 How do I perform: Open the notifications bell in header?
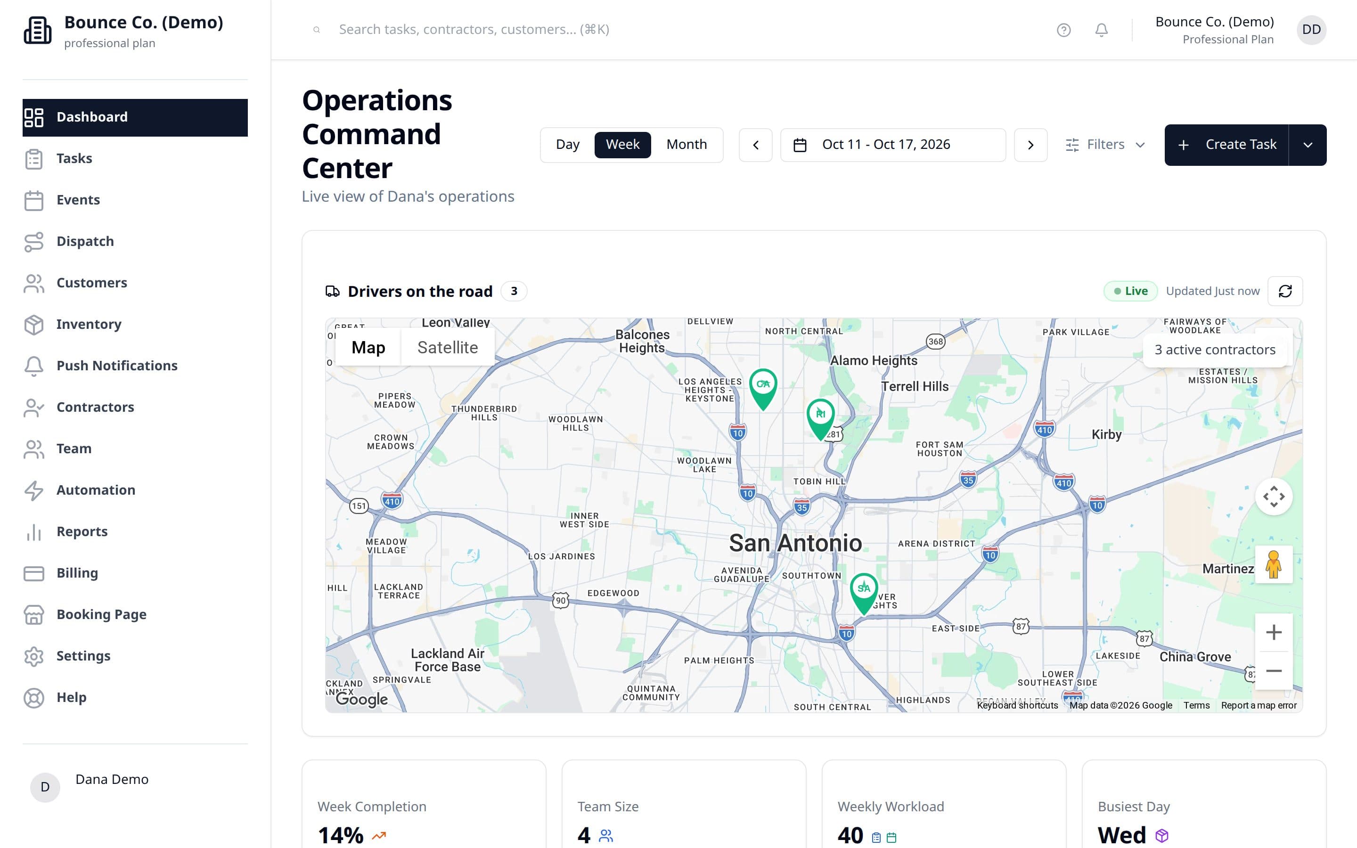click(1101, 30)
